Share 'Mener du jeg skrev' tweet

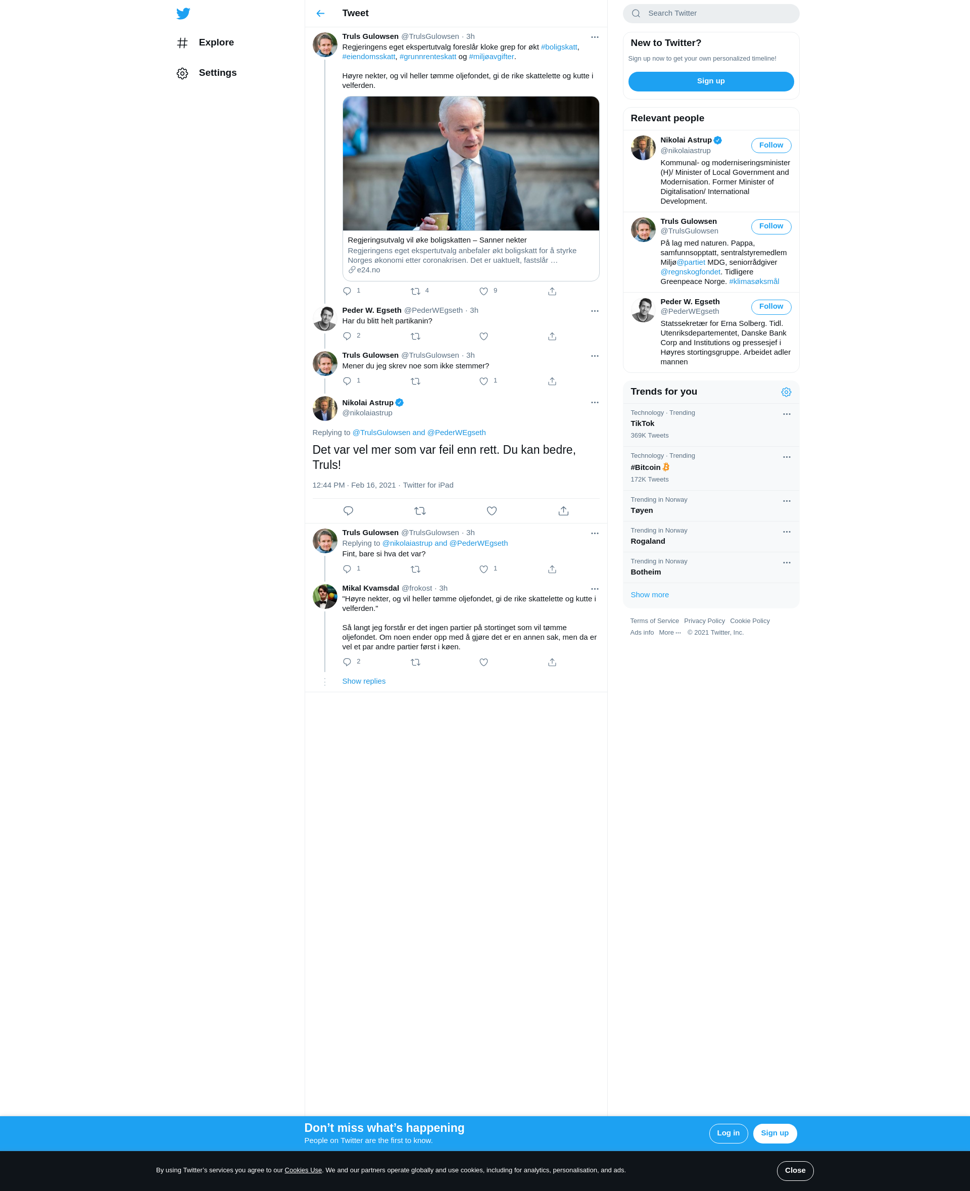(552, 381)
